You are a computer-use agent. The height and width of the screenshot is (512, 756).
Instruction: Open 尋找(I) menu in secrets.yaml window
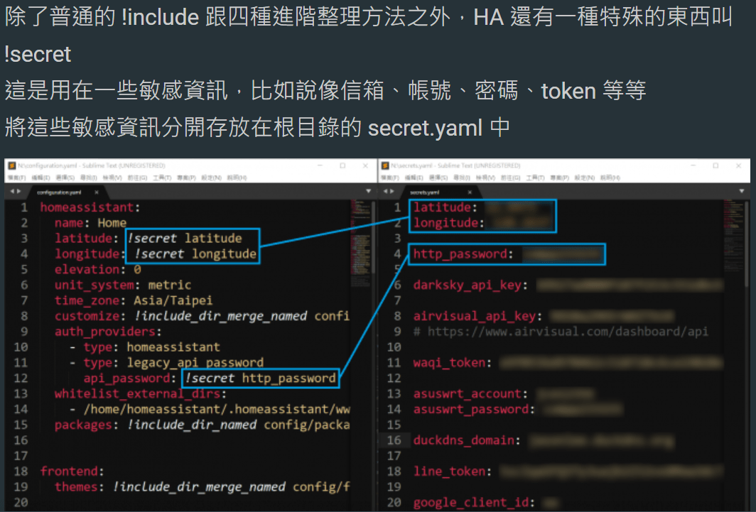click(x=462, y=178)
